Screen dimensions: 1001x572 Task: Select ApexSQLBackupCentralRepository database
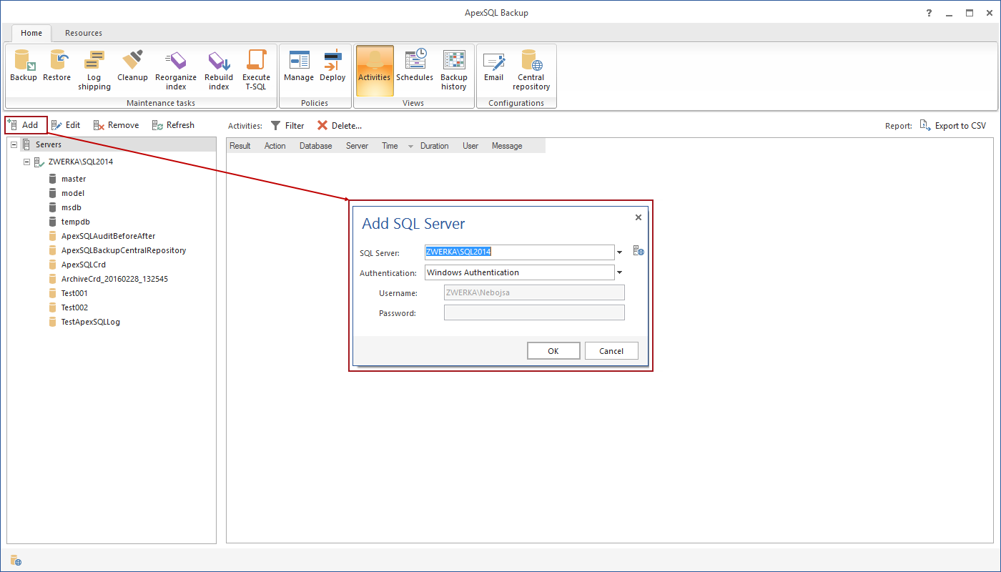pos(124,250)
